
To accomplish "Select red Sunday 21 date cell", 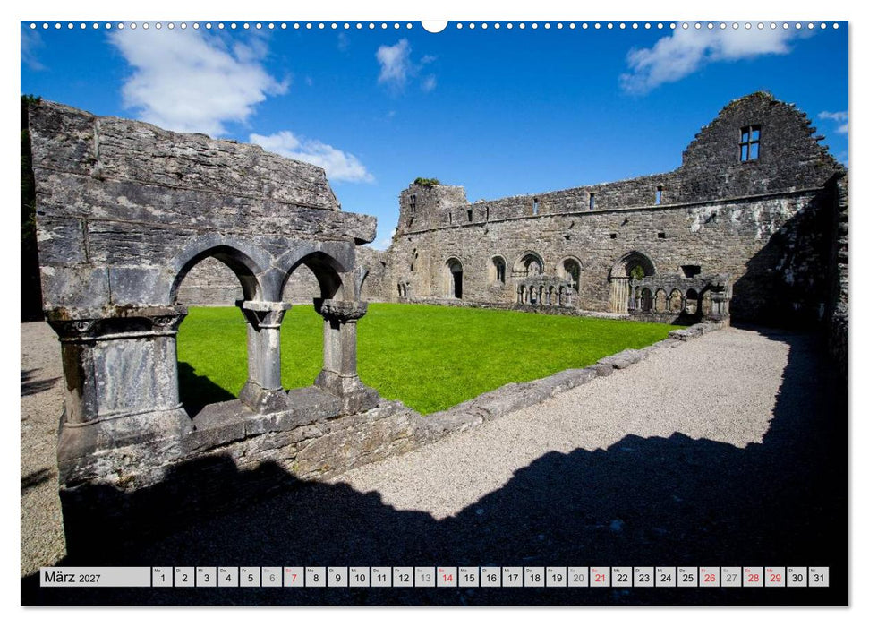I will coord(601,577).
